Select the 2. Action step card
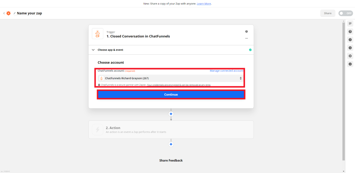Image resolution: width=355 pixels, height=173 pixels. 171,130
